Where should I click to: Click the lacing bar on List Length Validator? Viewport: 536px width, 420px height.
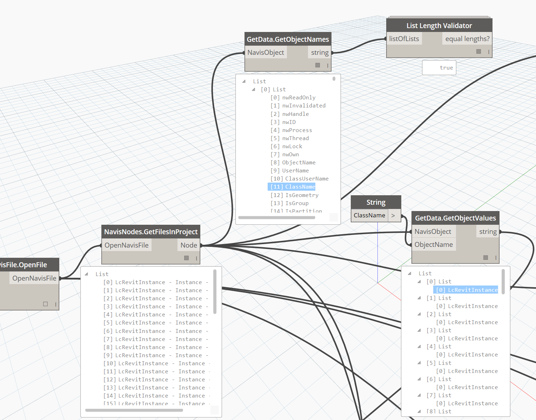pos(489,52)
